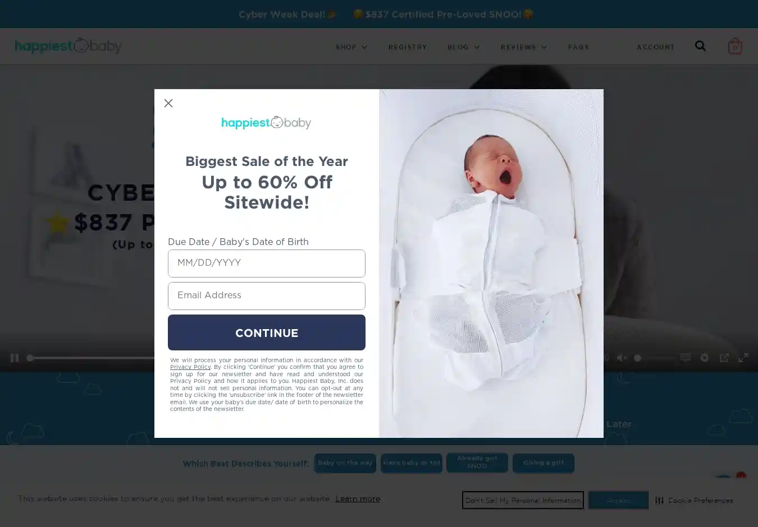Expand the BLOG dropdown menu
This screenshot has width=758, height=527.
tap(464, 47)
